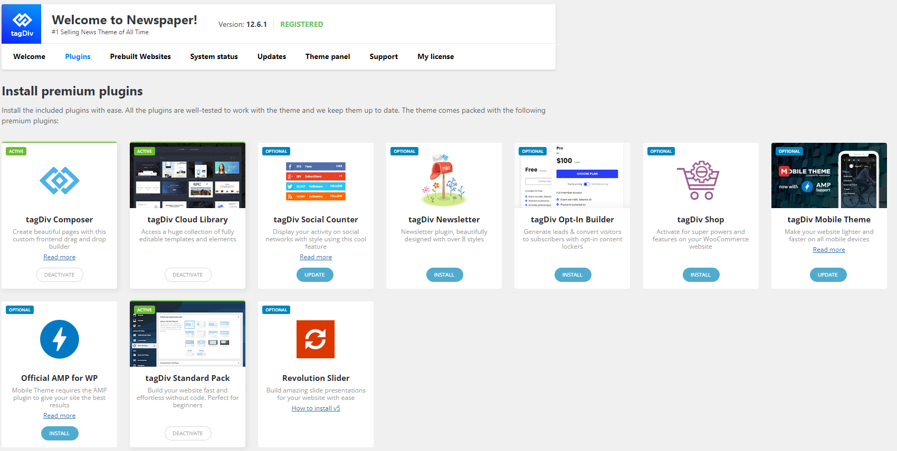The height and width of the screenshot is (451, 897).
Task: Open Read more under Official AMP for WP
Action: click(x=59, y=416)
